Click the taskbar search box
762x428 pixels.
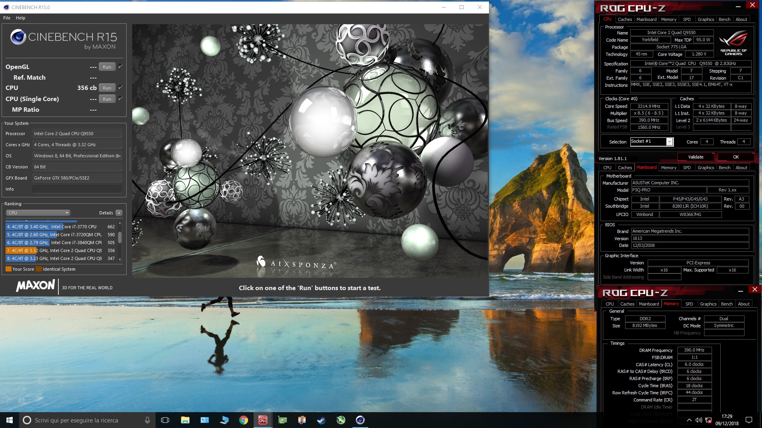point(87,420)
